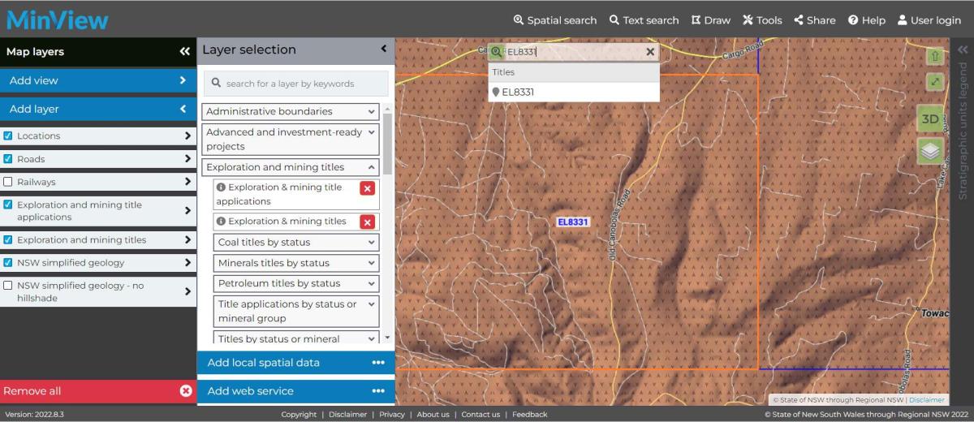Collapse the Layer selection panel
The width and height of the screenshot is (974, 422).
pyautogui.click(x=384, y=50)
